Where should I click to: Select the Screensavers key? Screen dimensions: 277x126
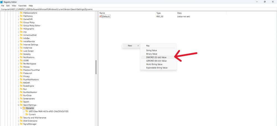pyautogui.click(x=29, y=99)
